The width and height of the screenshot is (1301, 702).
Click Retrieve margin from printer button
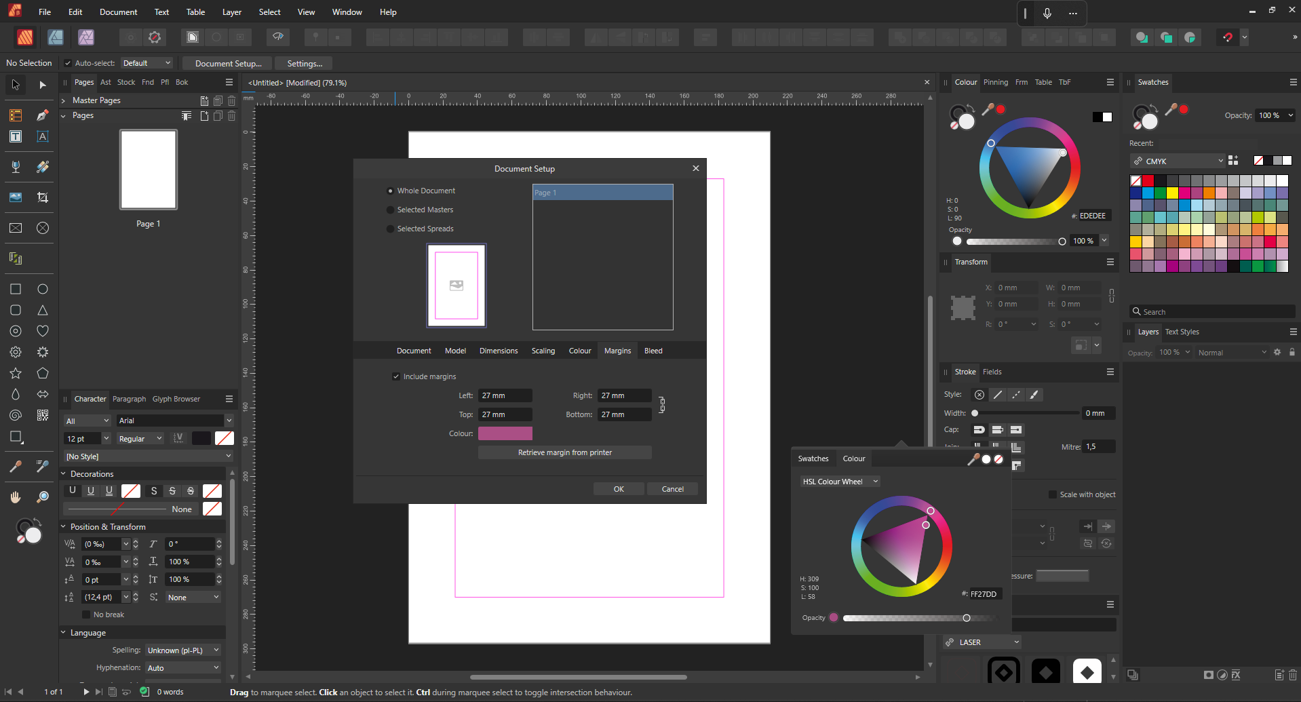tap(565, 452)
